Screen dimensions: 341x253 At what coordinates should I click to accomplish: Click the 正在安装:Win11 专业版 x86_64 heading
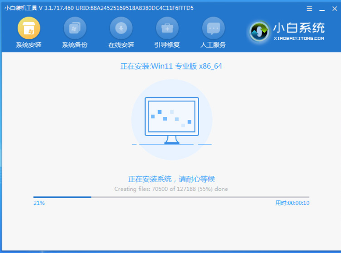[171, 66]
